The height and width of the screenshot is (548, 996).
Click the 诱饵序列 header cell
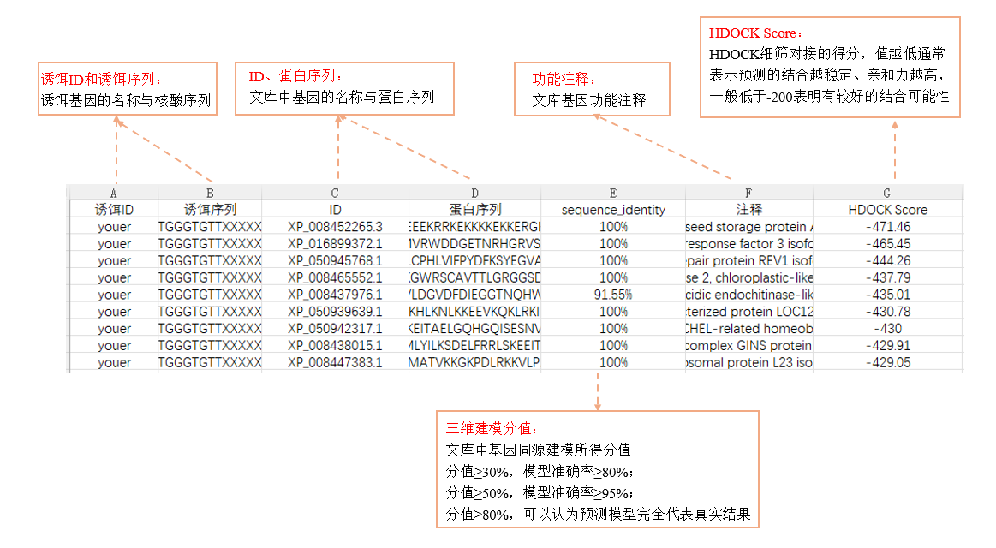[210, 209]
